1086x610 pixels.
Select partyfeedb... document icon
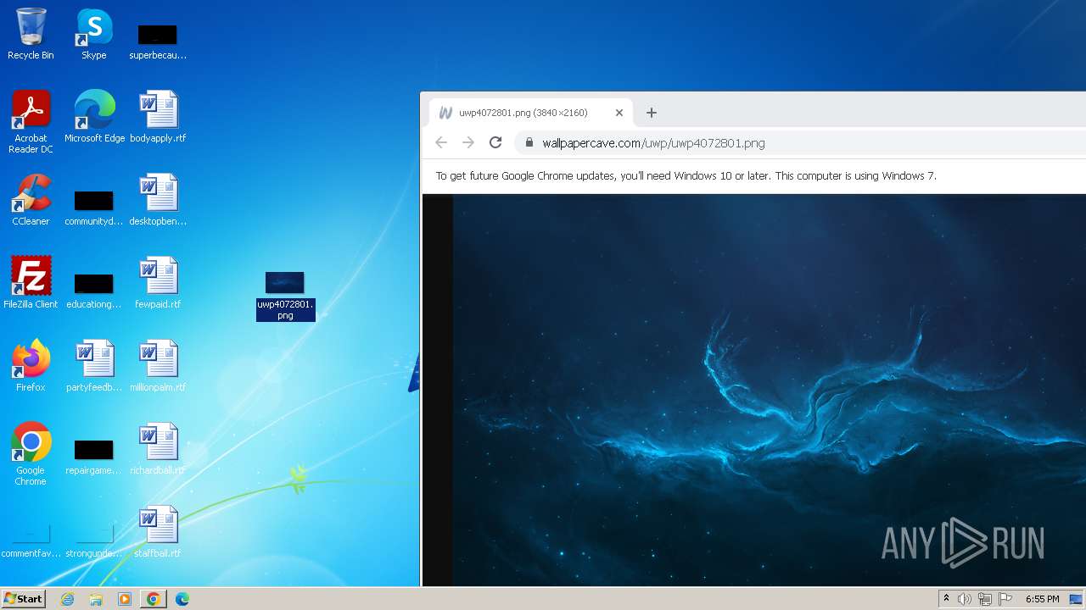(x=94, y=366)
